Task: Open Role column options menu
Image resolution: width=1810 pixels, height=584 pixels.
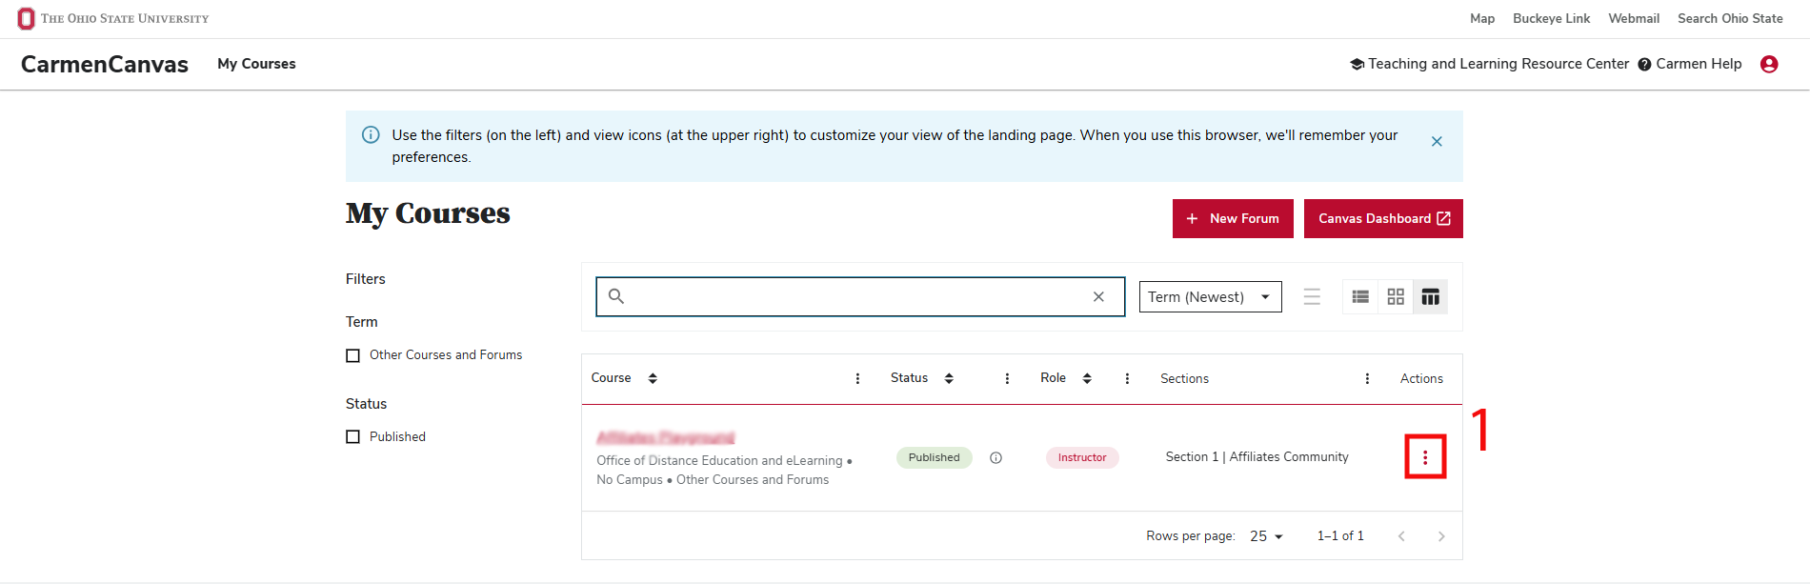Action: click(x=1127, y=378)
